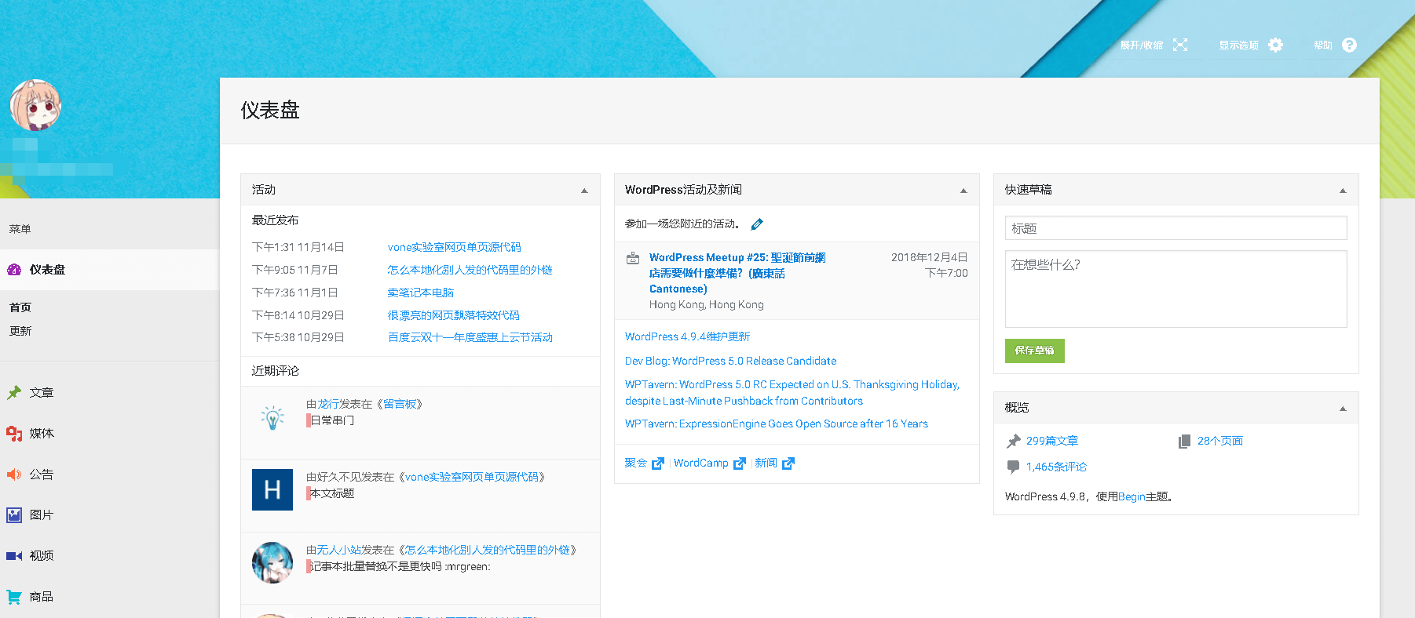Open 文章 posts menu in sidebar
The image size is (1415, 618).
(x=41, y=392)
